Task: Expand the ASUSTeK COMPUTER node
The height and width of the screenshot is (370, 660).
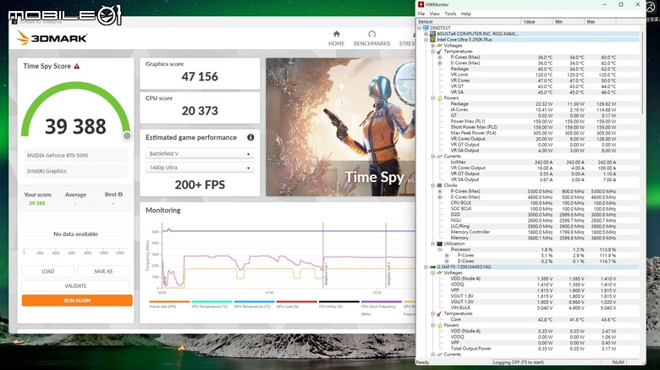Action: (x=426, y=34)
